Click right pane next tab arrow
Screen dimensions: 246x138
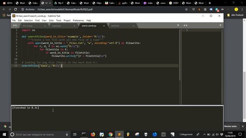tap(186, 25)
